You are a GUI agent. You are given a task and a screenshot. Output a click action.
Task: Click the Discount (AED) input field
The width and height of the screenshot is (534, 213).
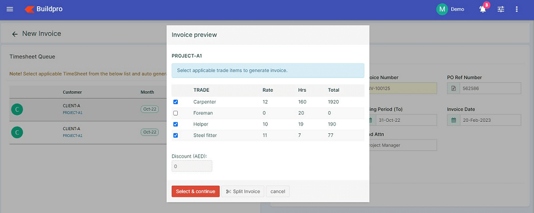click(192, 167)
